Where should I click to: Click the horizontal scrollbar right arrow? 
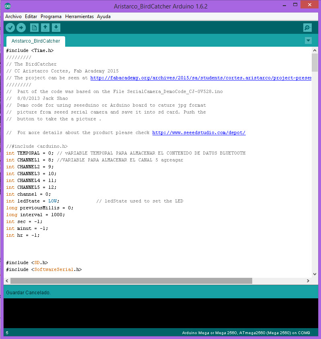[308, 281]
